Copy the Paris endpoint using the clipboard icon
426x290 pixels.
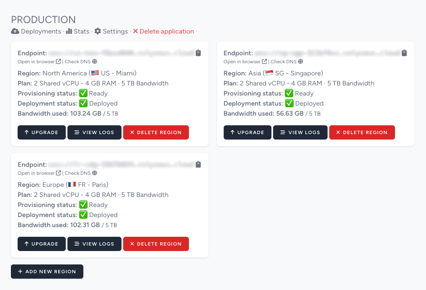pos(198,164)
